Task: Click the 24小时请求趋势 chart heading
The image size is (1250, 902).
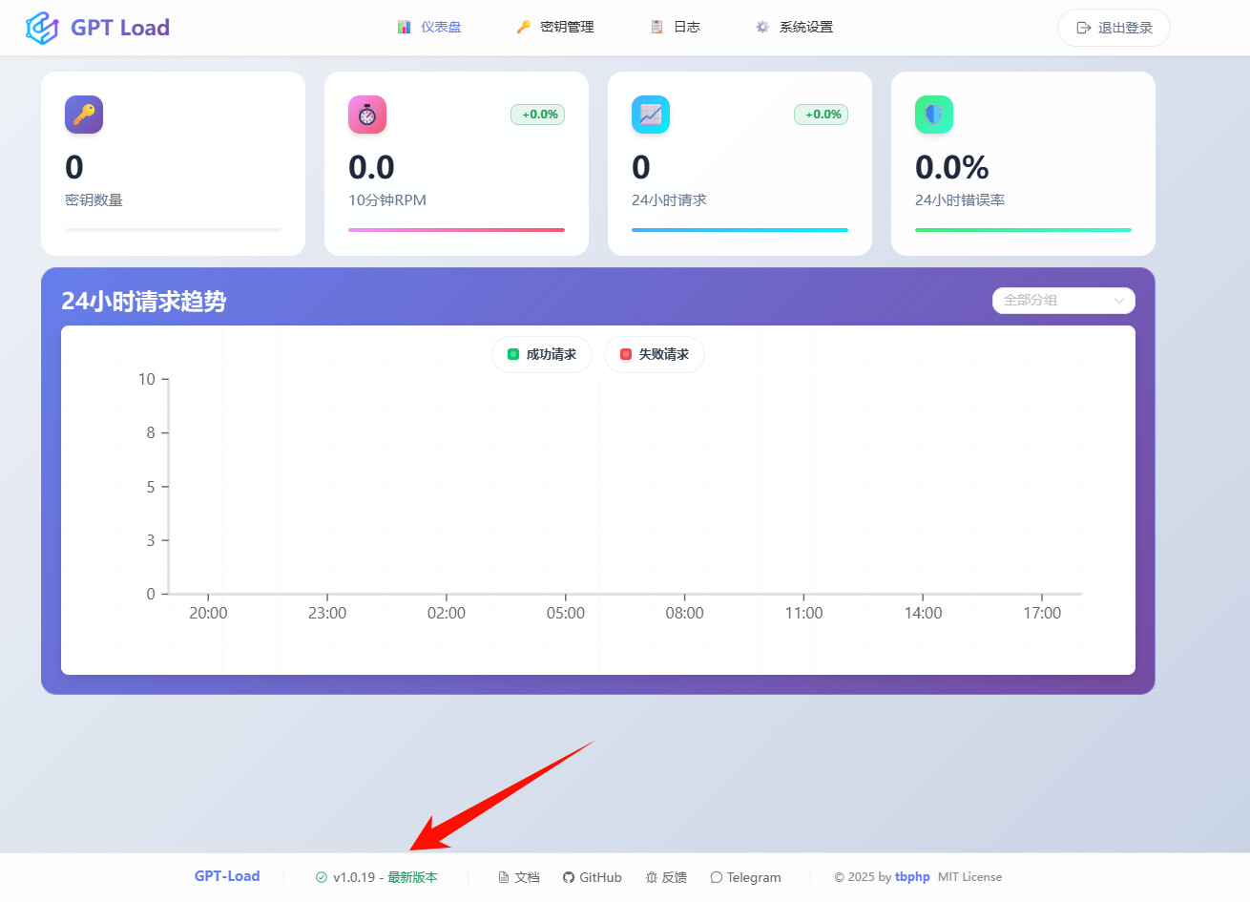Action: coord(144,302)
